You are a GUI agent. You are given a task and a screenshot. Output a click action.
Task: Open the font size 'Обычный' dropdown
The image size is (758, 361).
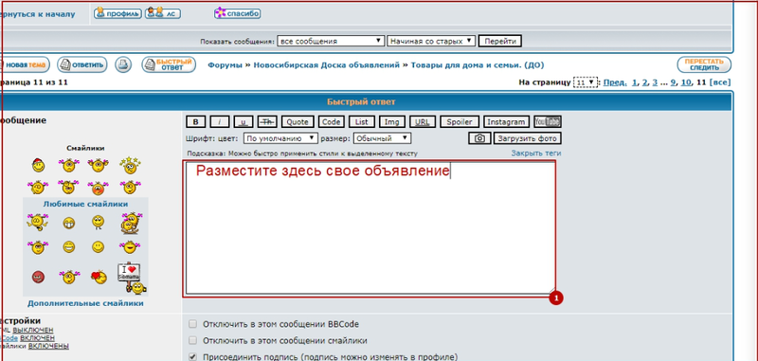pos(382,138)
